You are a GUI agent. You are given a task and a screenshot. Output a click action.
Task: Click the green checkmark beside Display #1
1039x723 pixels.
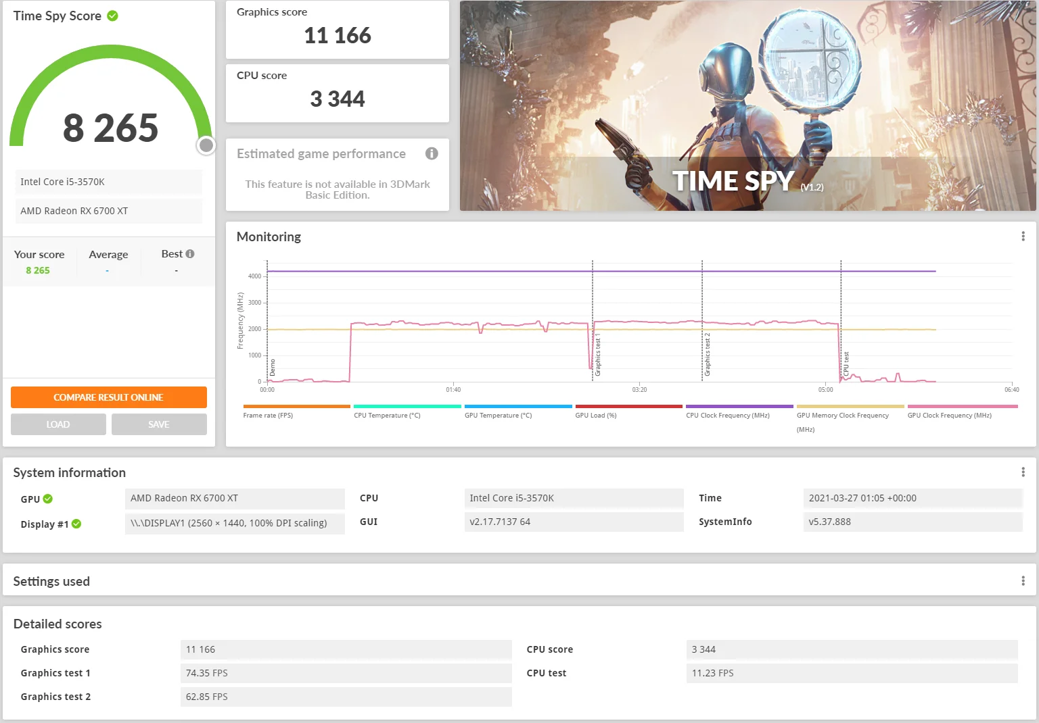pos(76,524)
